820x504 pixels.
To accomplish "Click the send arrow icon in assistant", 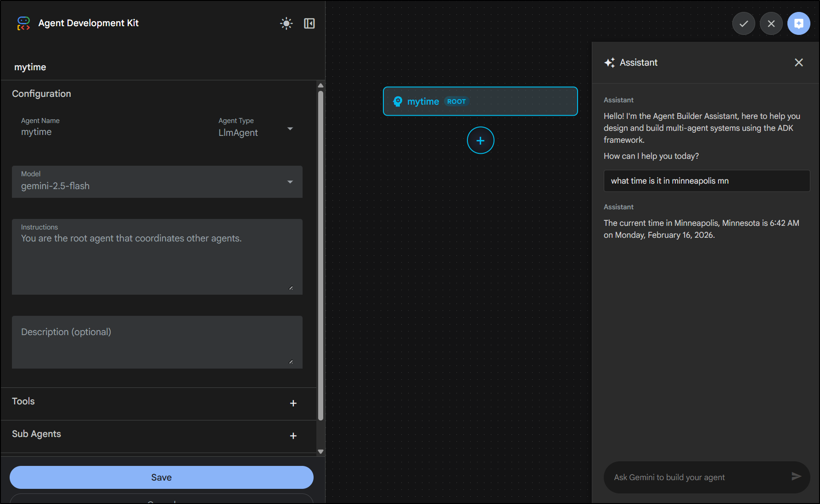I will click(796, 476).
